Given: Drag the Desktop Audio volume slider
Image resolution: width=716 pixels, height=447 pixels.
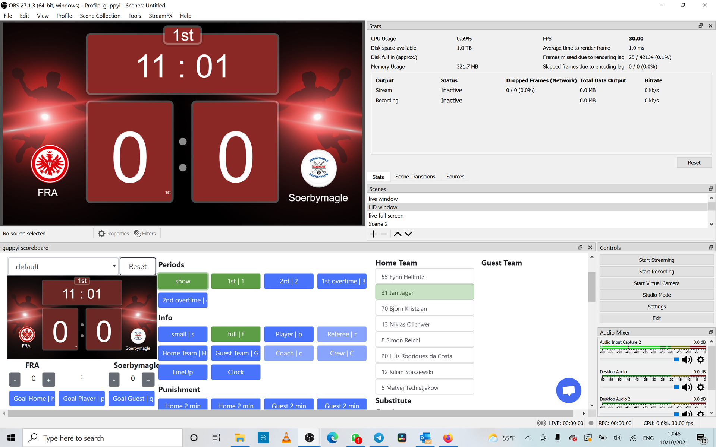Looking at the screenshot, I should (676, 387).
